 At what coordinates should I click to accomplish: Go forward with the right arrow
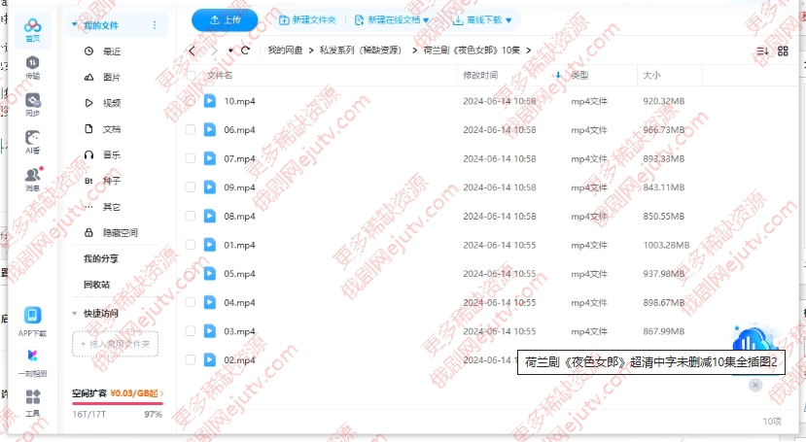click(214, 51)
